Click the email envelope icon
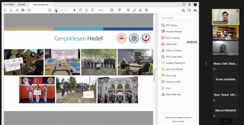This screenshot has height=125, width=244. coord(189,10)
